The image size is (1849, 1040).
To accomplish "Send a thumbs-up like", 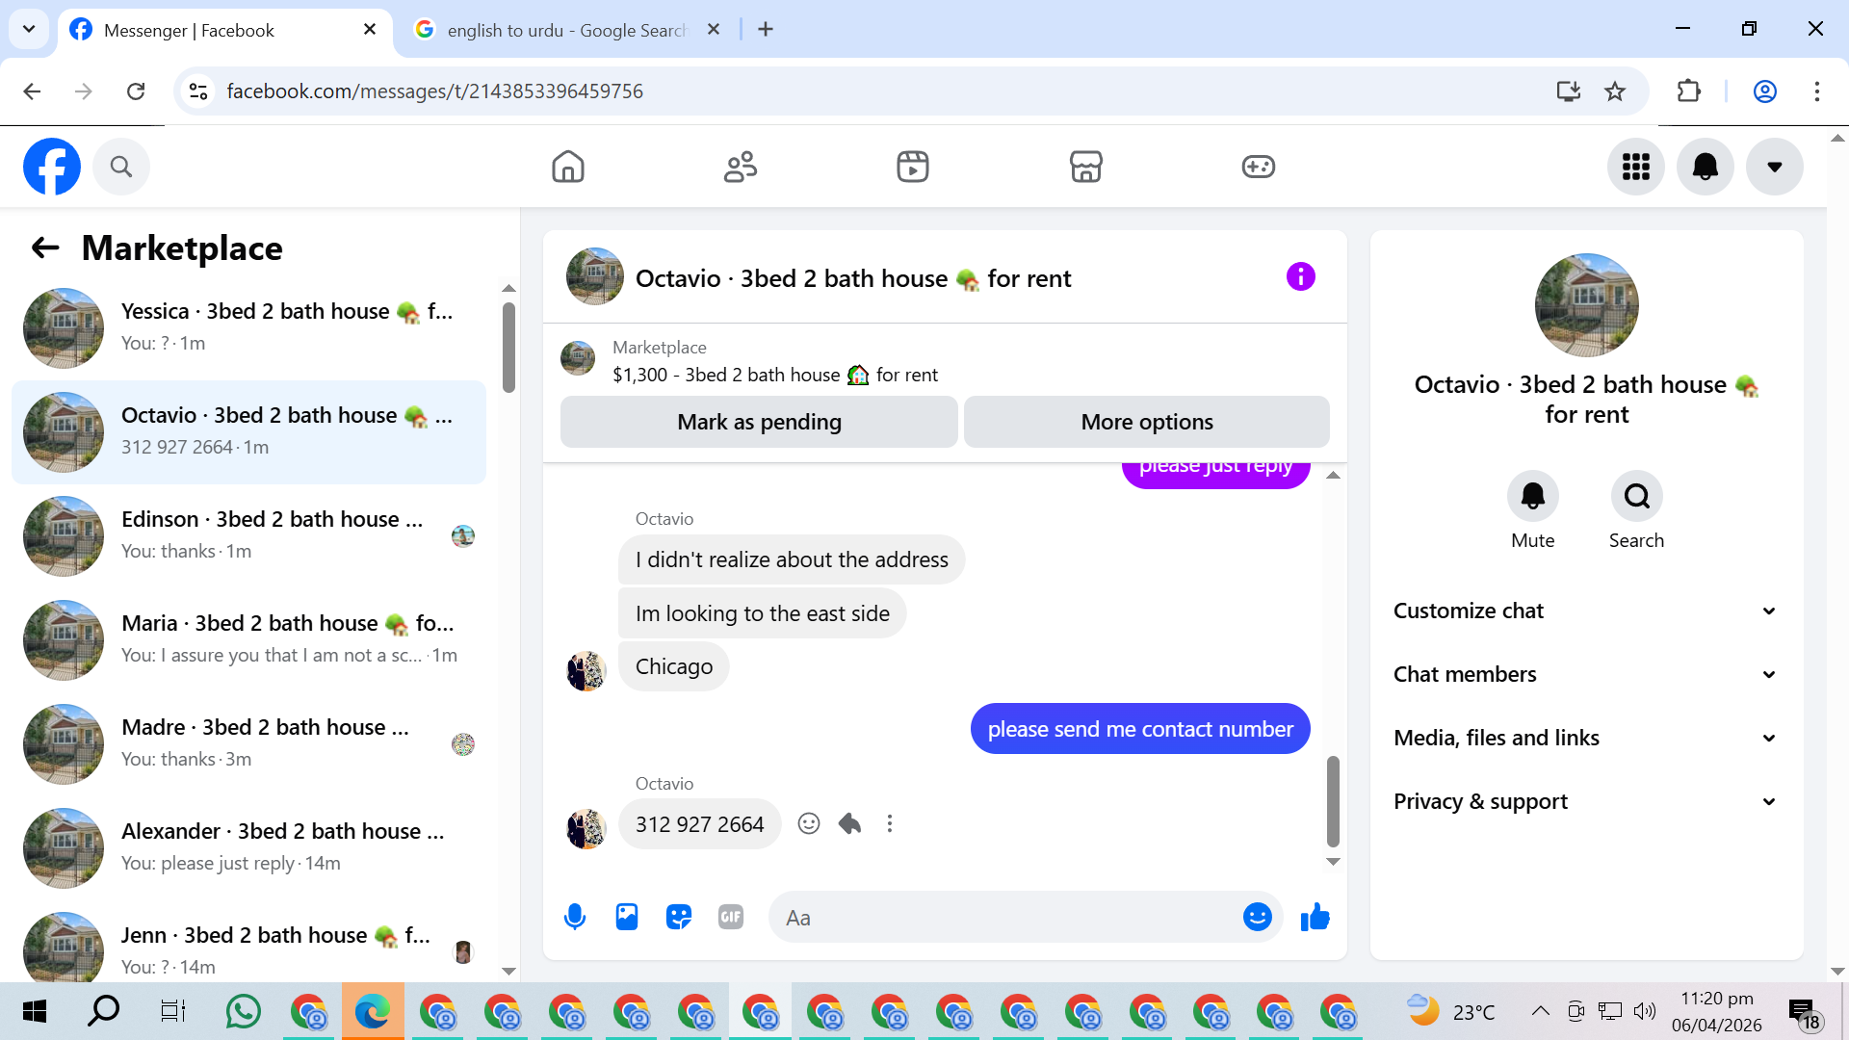I will (1315, 918).
